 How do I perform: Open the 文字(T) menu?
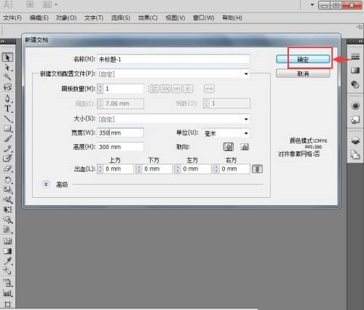coord(94,17)
